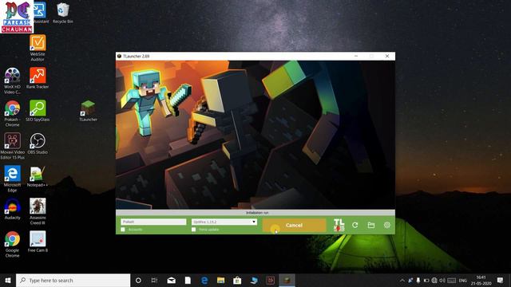Open Edge browser from taskbar
Viewport: 511px width, 287px height.
click(204, 280)
